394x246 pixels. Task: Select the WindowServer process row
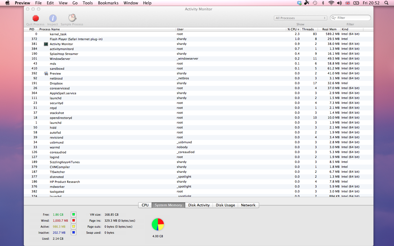point(199,59)
